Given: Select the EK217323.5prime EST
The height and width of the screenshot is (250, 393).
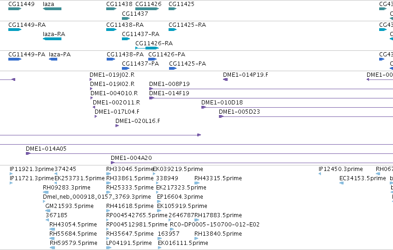Looking at the screenshot, I should [157, 192].
